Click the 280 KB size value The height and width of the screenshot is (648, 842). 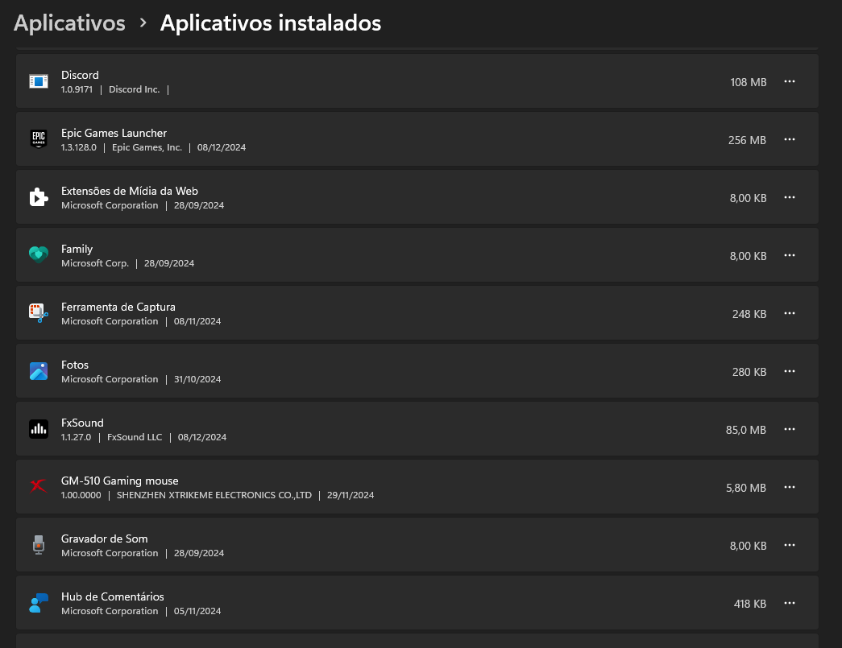pyautogui.click(x=749, y=372)
